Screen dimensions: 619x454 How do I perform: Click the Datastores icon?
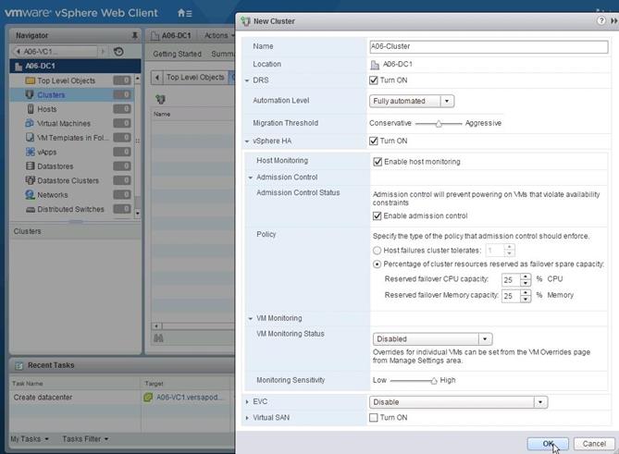(x=30, y=166)
